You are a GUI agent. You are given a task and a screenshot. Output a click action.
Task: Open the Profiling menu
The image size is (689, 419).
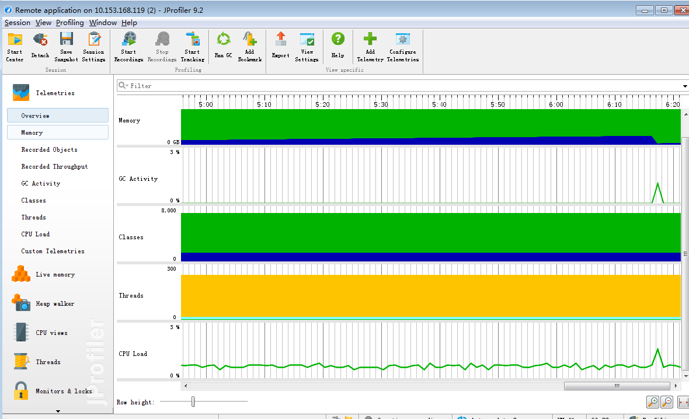(x=69, y=22)
